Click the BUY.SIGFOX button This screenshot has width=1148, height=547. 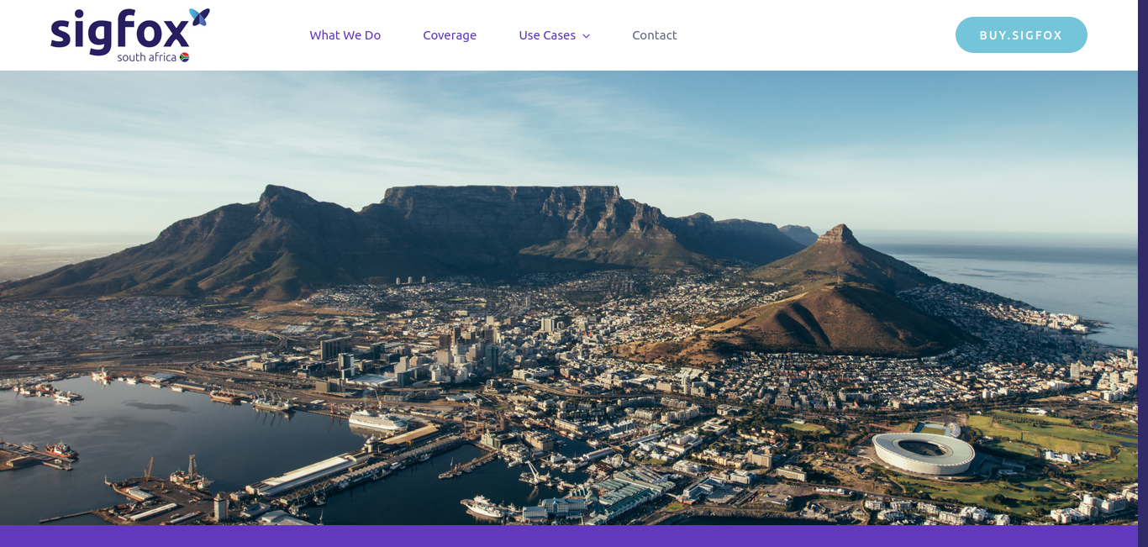point(1021,35)
